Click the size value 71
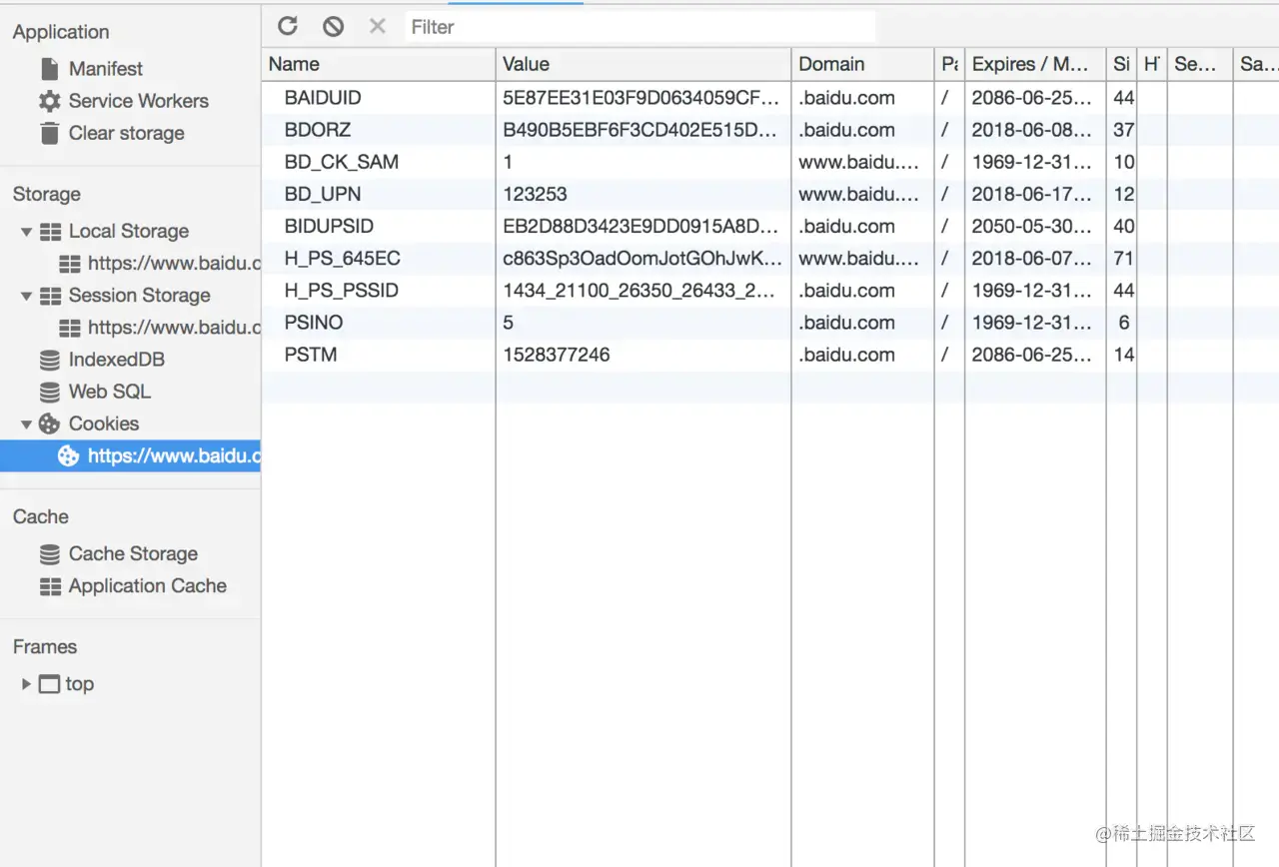Image resolution: width=1279 pixels, height=867 pixels. [1123, 259]
